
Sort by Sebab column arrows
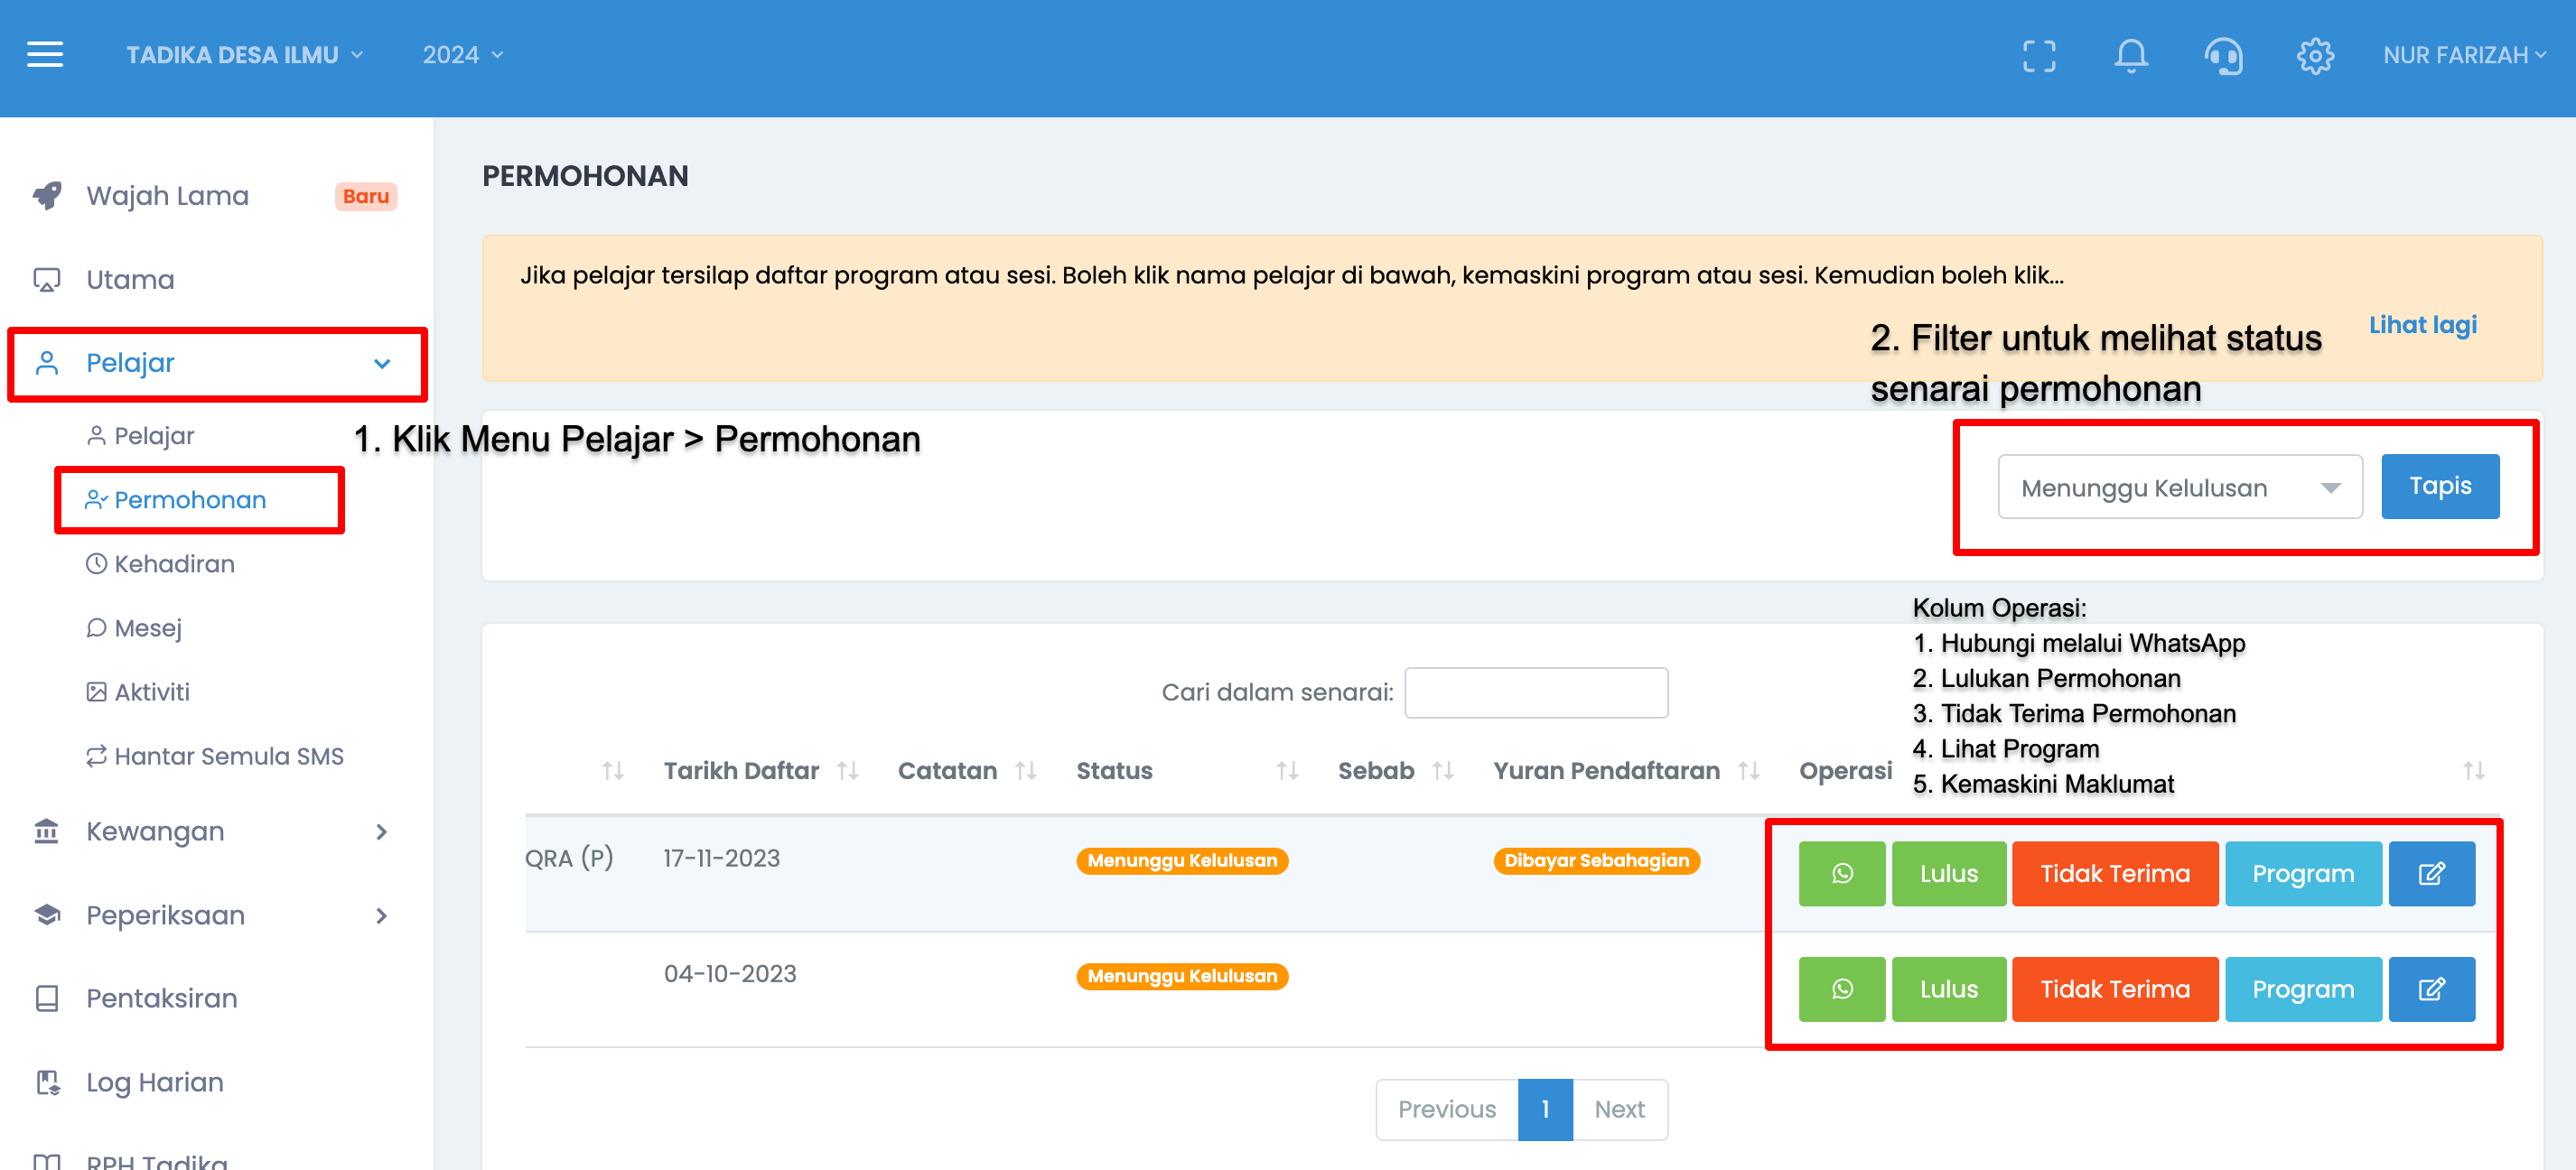[x=1442, y=770]
